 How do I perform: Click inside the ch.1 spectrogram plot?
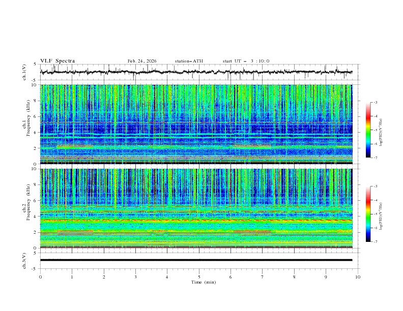198,124
